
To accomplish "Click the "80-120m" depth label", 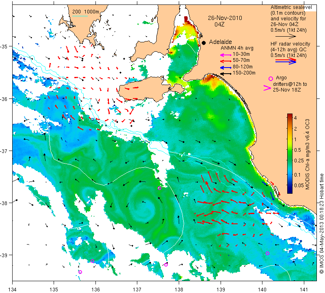I will 243,67.
